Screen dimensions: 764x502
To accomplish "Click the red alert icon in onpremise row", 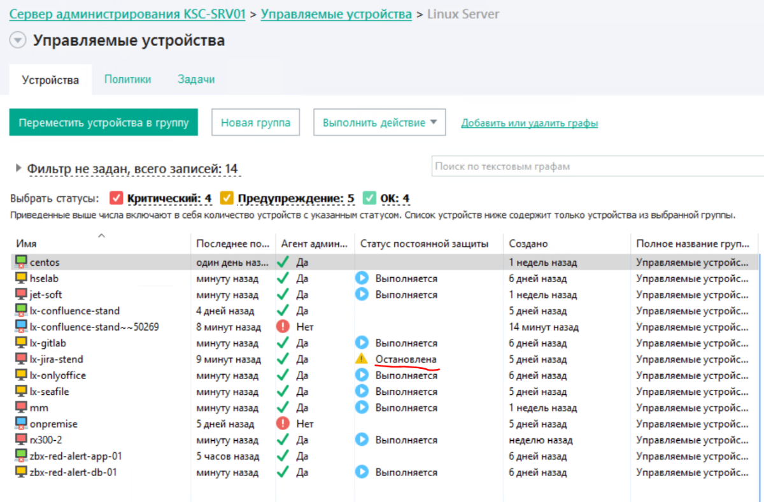I will [x=283, y=424].
